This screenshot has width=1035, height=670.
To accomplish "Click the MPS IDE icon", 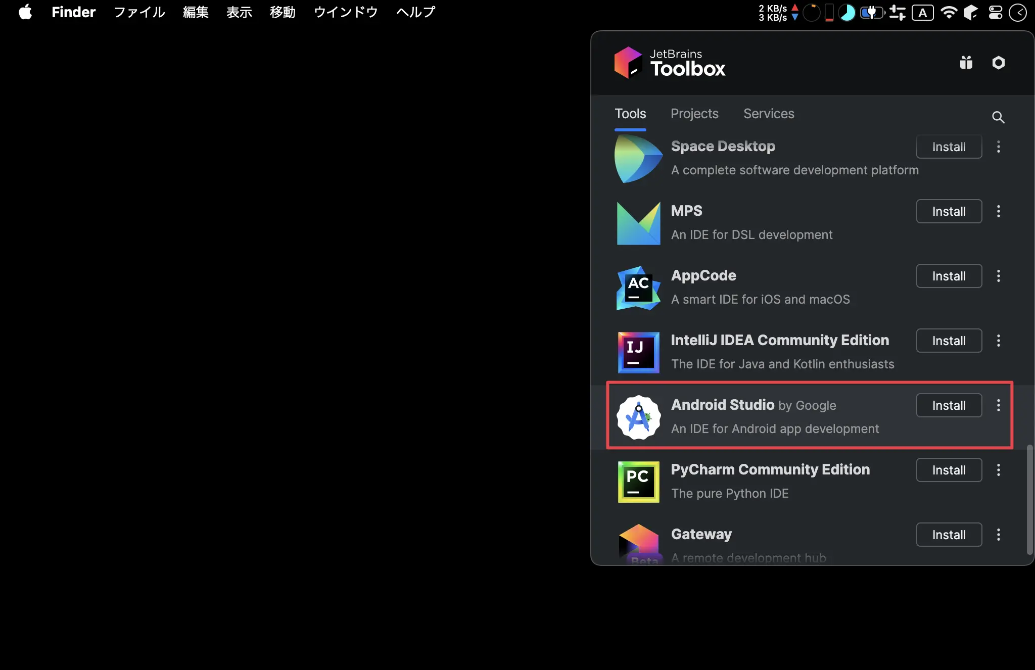I will click(638, 221).
